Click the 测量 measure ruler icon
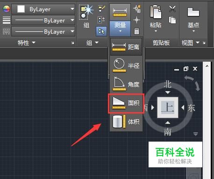 click(120, 12)
